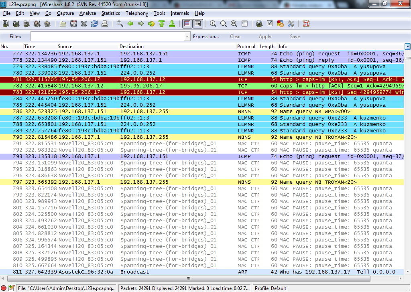Click the Clear filter button
This screenshot has height=292, width=411.
click(235, 36)
